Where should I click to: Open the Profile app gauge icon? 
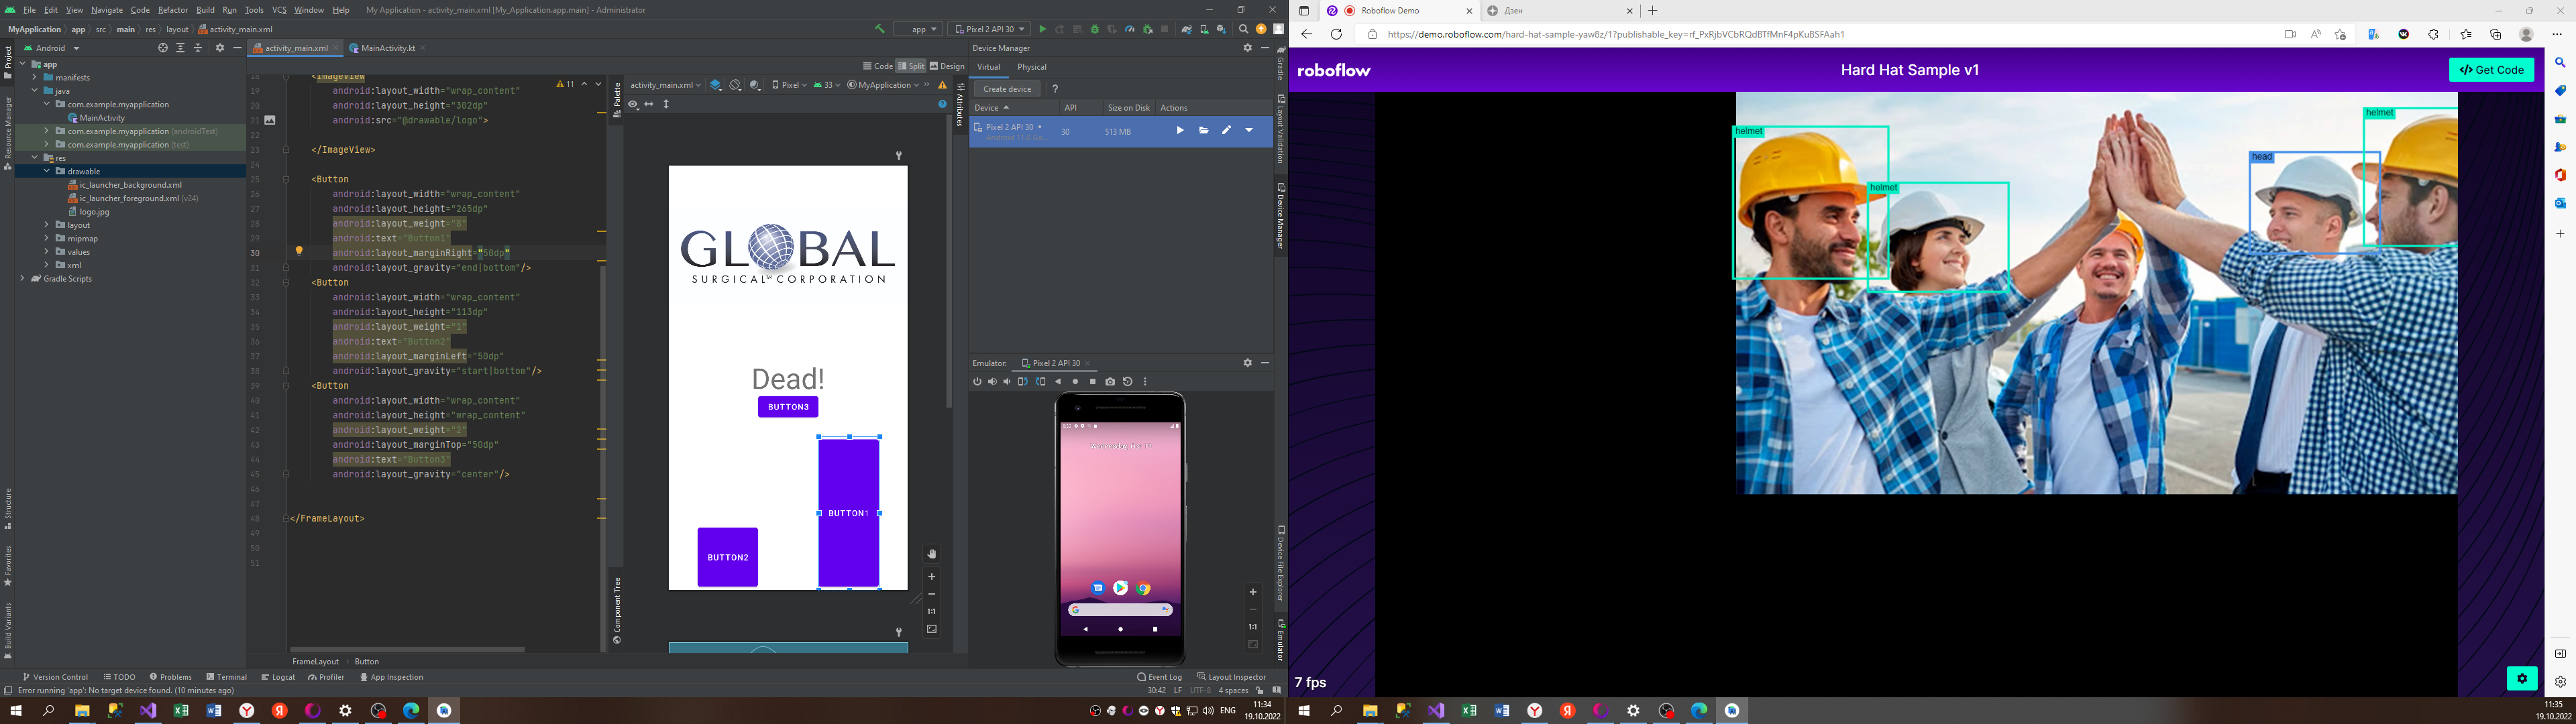coord(1130,29)
